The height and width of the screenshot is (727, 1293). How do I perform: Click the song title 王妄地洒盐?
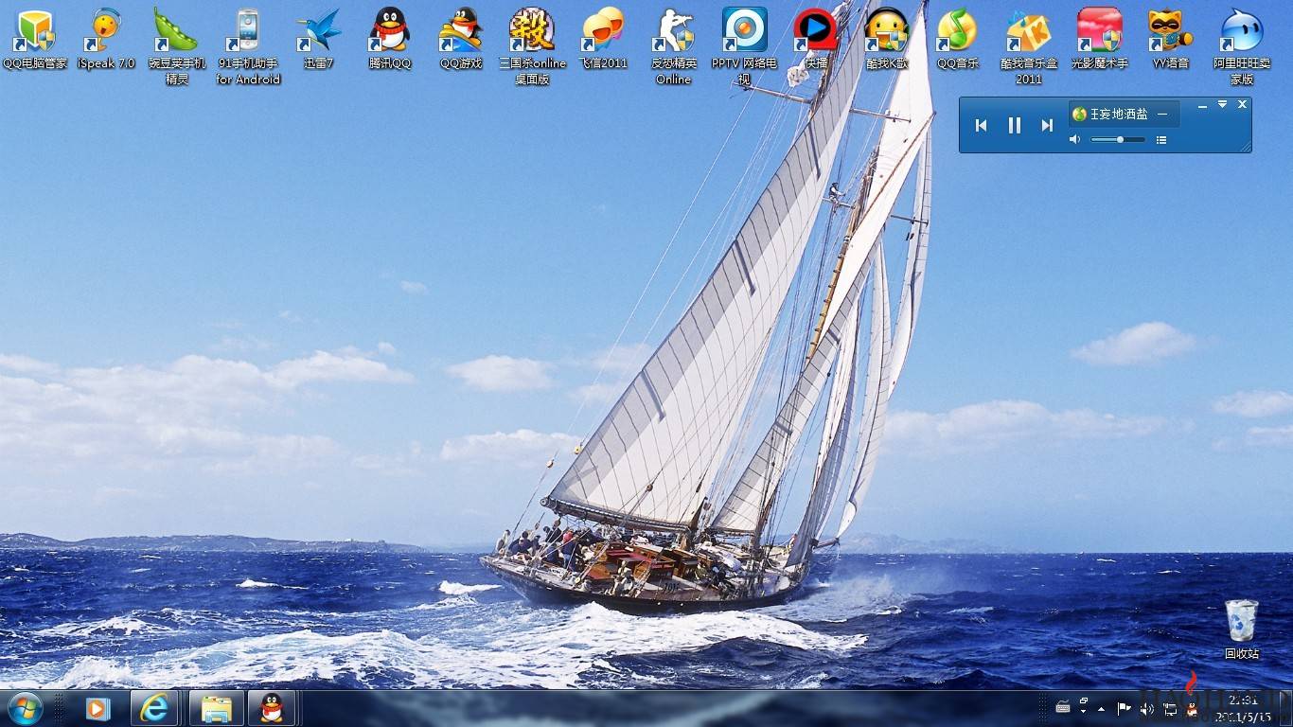1119,114
